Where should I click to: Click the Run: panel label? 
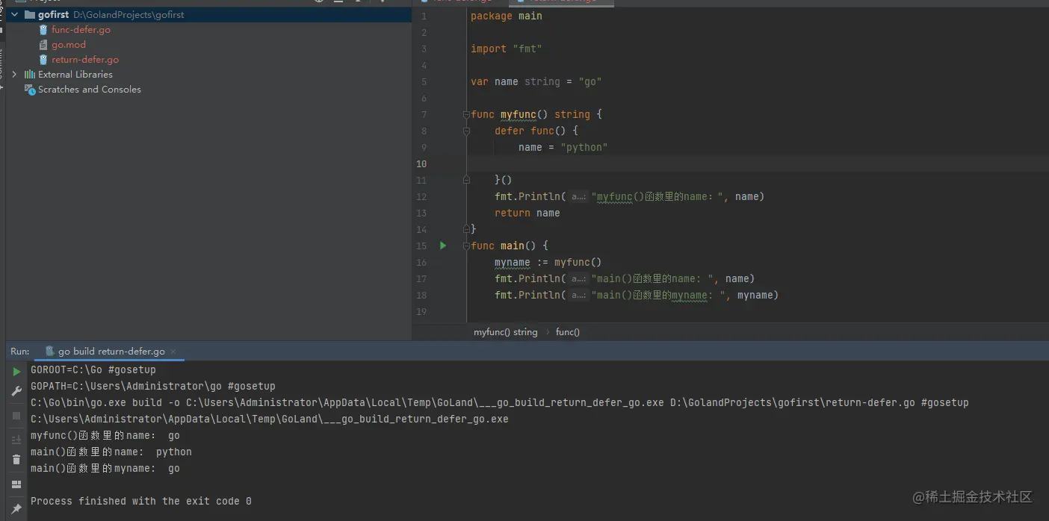pos(20,352)
